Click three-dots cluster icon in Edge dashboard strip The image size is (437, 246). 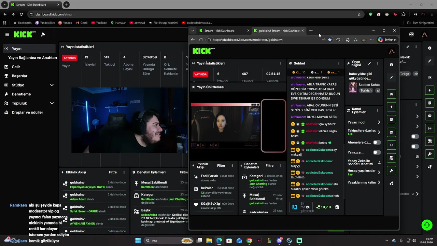pos(391,183)
